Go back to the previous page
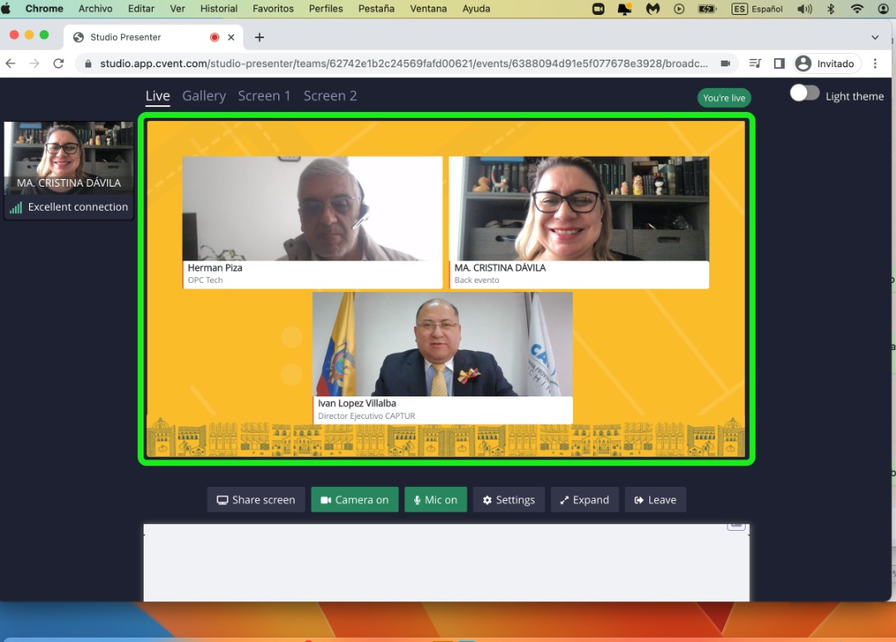This screenshot has height=642, width=896. tap(11, 63)
